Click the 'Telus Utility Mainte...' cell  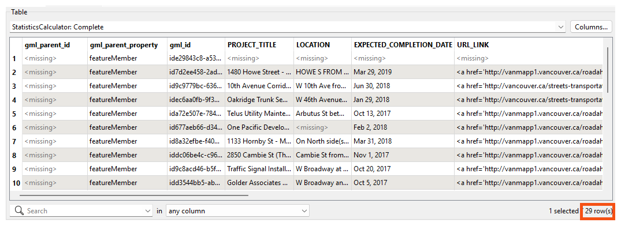[x=259, y=114]
